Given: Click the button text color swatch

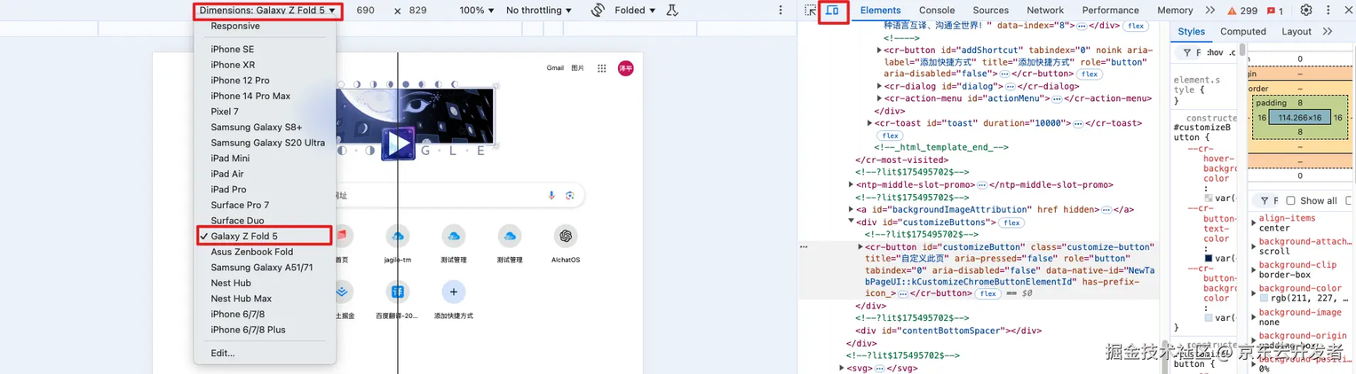Looking at the screenshot, I should coord(1209,258).
